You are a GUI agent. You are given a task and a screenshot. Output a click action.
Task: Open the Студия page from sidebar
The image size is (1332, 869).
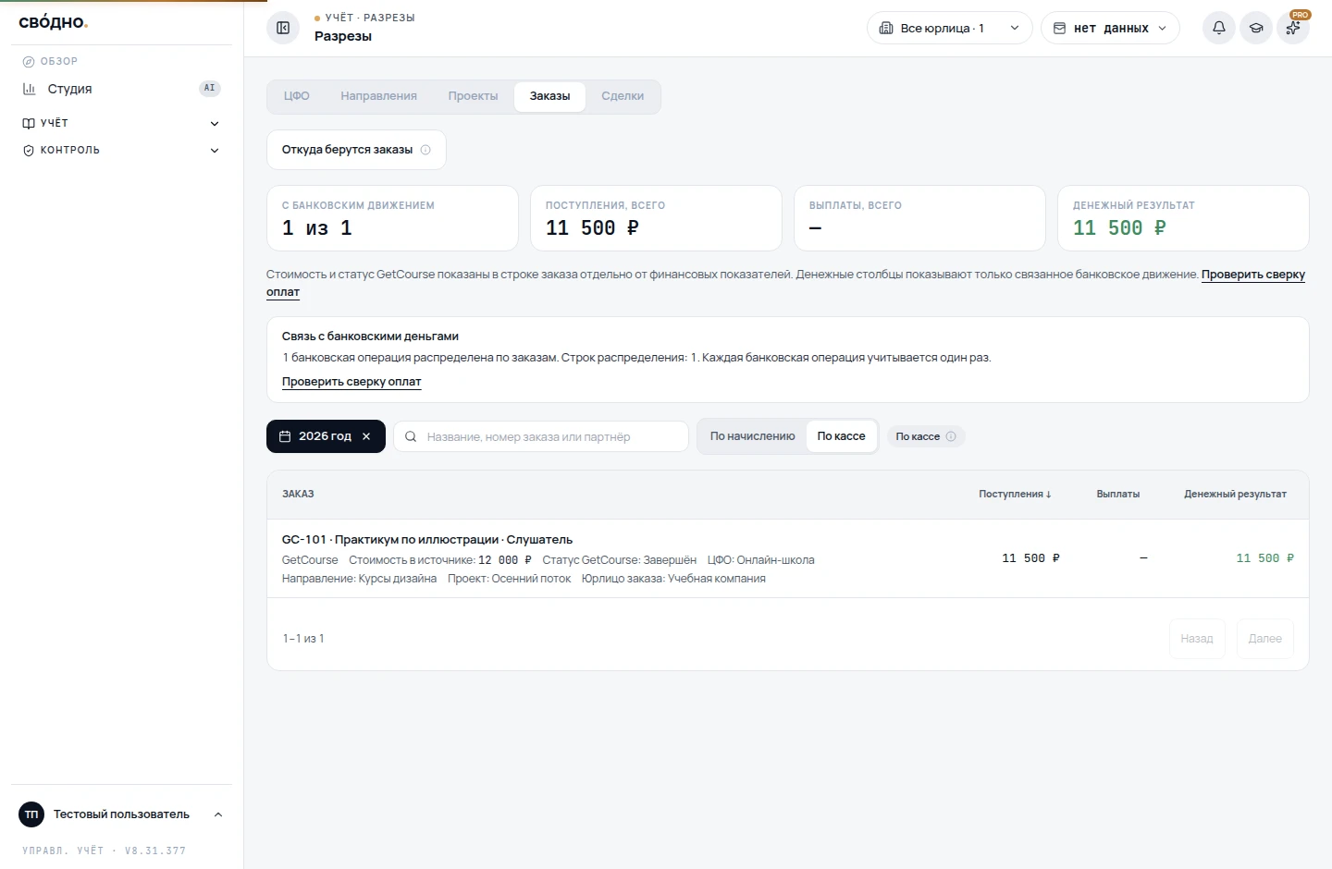[x=121, y=89]
